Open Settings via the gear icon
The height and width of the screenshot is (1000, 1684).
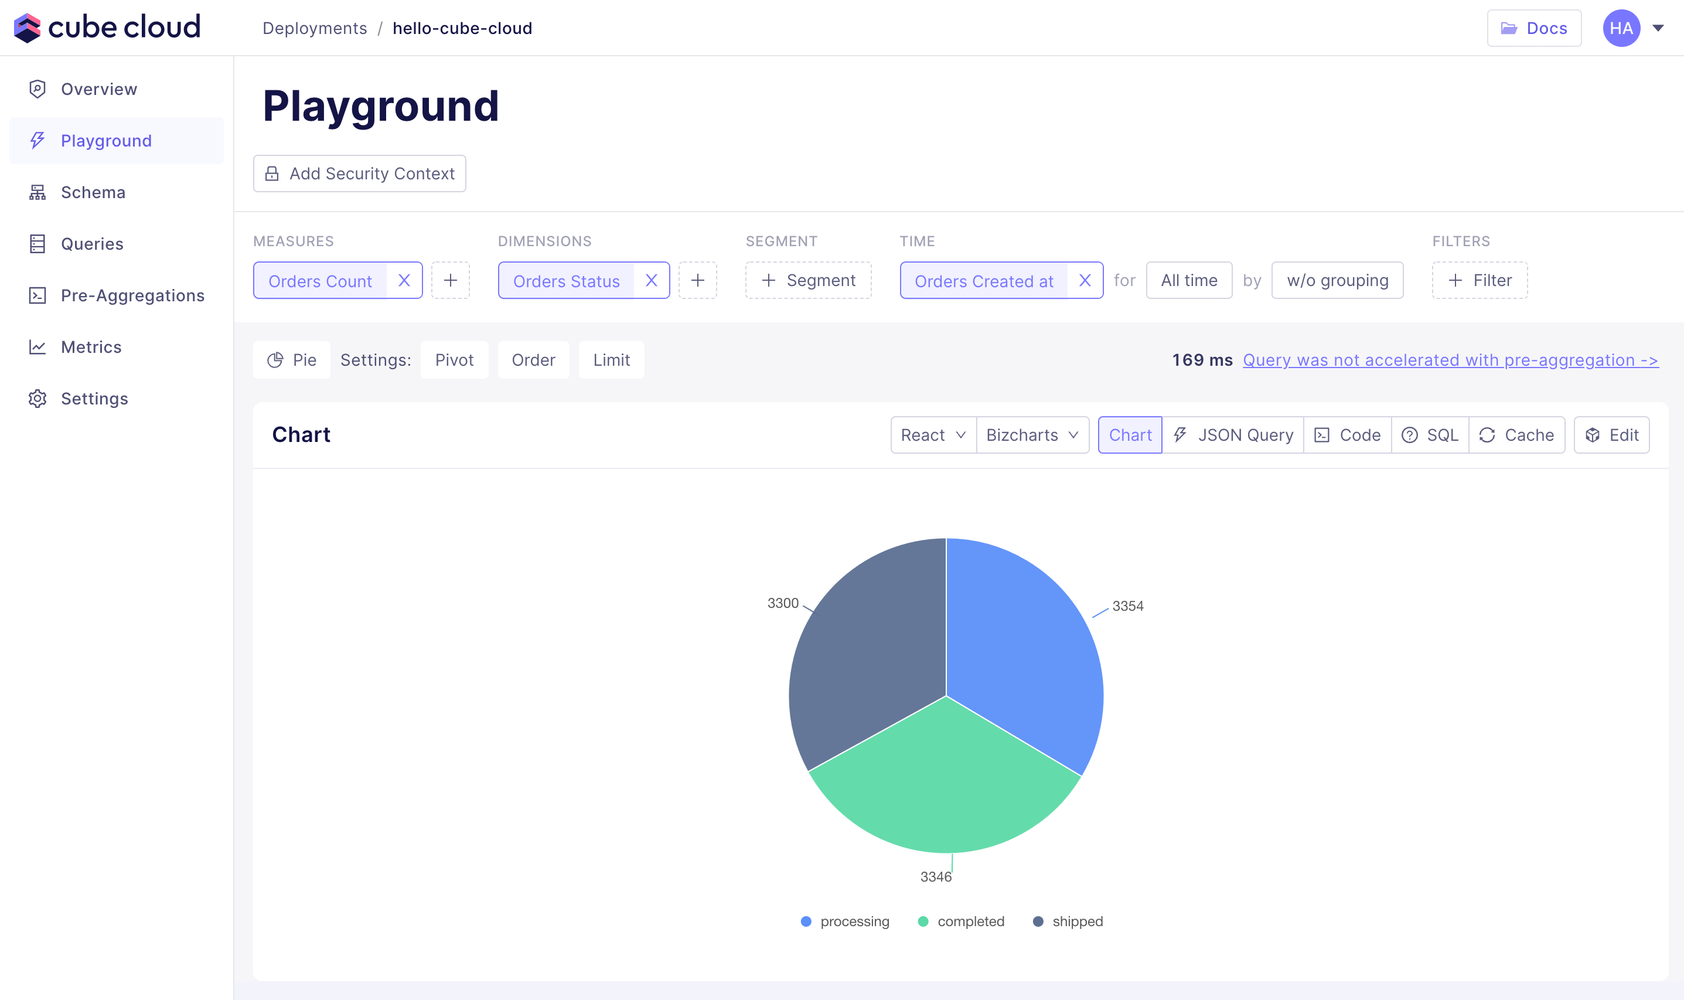coord(37,398)
